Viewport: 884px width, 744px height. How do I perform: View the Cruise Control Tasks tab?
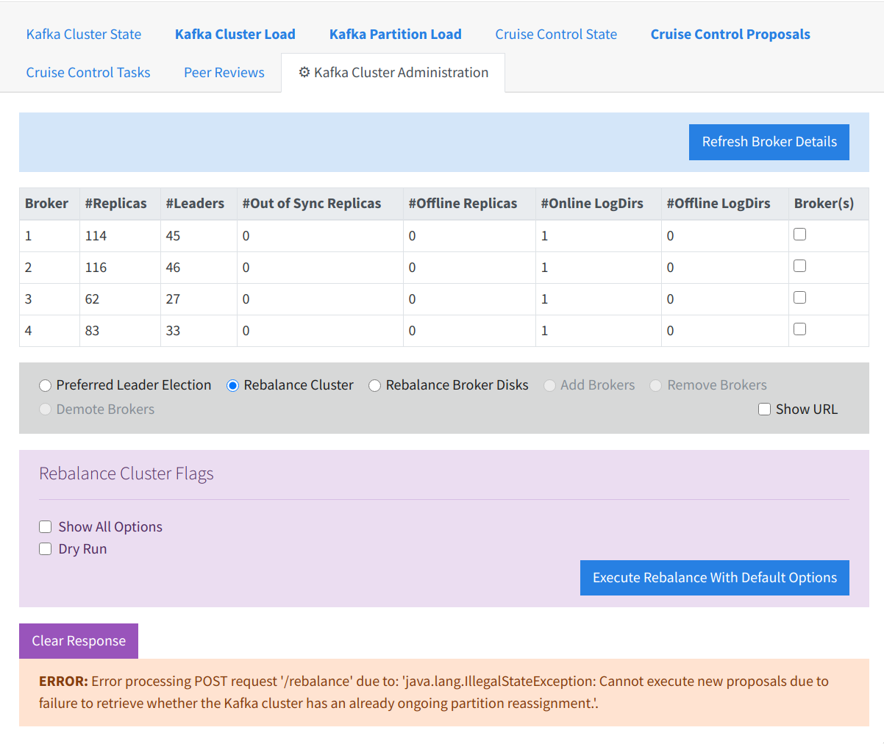tap(88, 72)
